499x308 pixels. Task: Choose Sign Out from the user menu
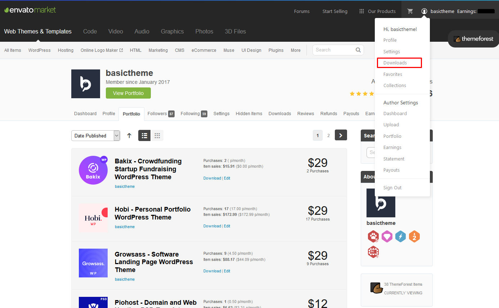pos(392,188)
